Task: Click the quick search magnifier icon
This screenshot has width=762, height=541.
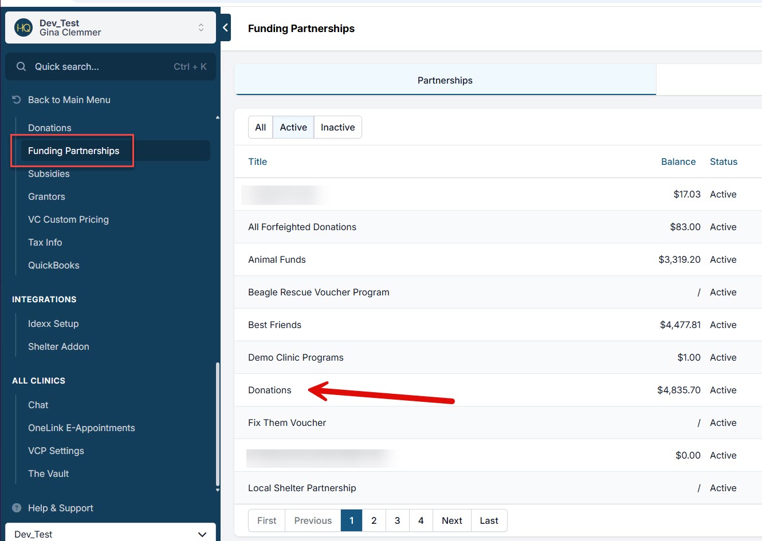Action: [x=21, y=66]
